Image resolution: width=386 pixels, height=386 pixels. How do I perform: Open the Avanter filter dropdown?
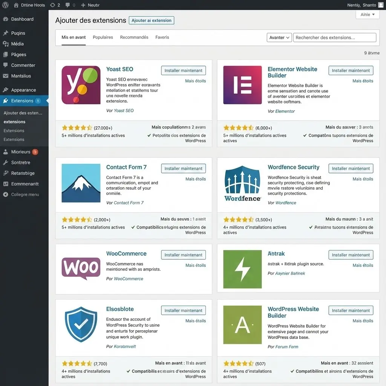tap(279, 37)
